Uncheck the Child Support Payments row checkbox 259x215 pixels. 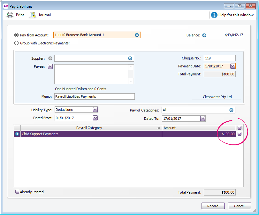coord(239,134)
